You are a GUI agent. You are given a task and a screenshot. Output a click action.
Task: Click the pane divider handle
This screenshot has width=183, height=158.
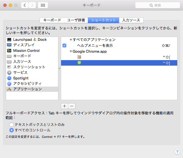tap(59, 68)
